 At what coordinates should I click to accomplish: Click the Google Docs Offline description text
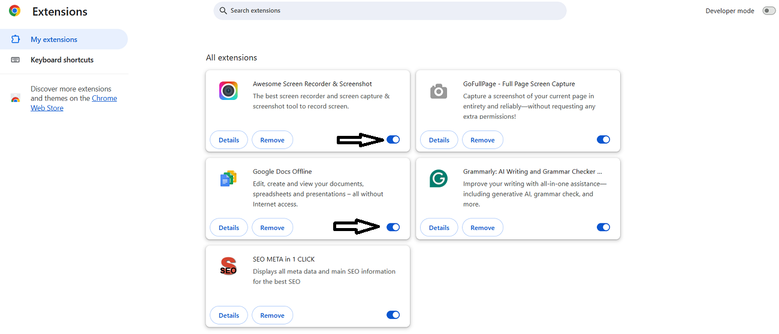click(318, 194)
